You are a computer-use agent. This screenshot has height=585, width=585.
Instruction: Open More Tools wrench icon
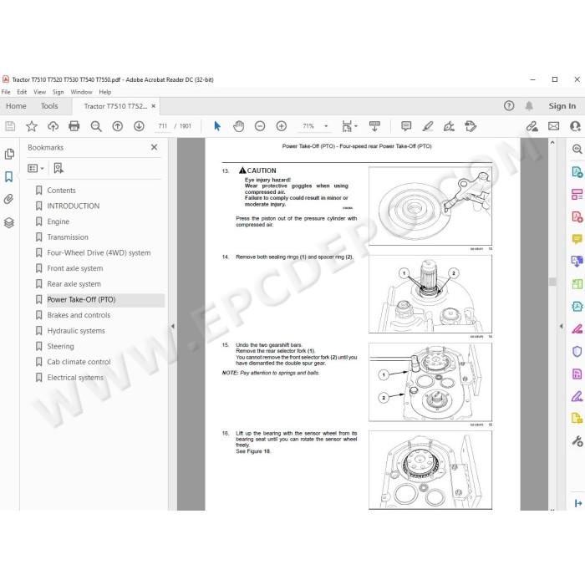[x=577, y=441]
